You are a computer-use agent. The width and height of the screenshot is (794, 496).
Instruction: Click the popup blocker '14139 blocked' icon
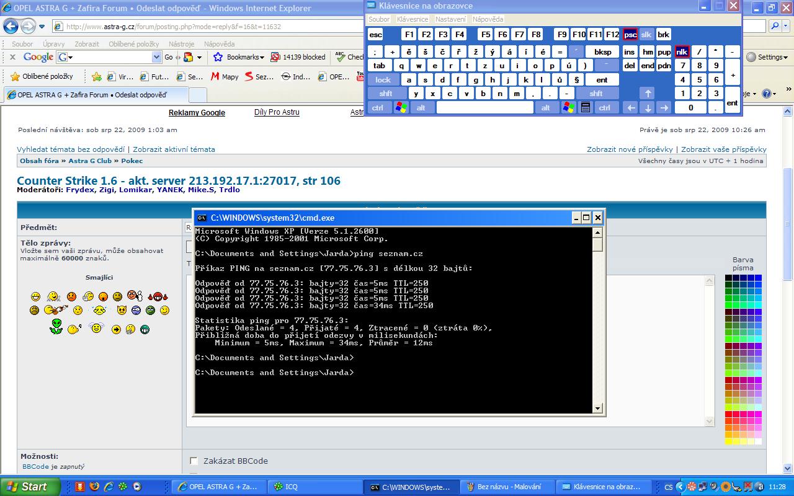click(x=275, y=57)
